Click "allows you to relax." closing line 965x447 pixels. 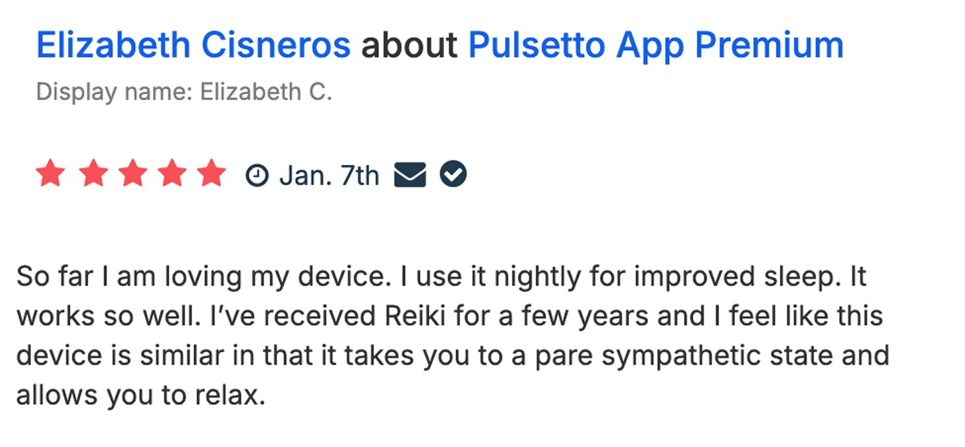[x=140, y=395]
